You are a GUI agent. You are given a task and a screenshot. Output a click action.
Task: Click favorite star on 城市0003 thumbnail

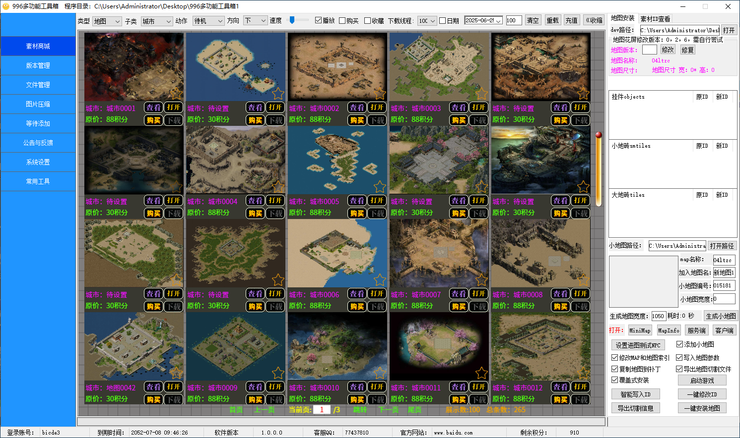tap(481, 94)
